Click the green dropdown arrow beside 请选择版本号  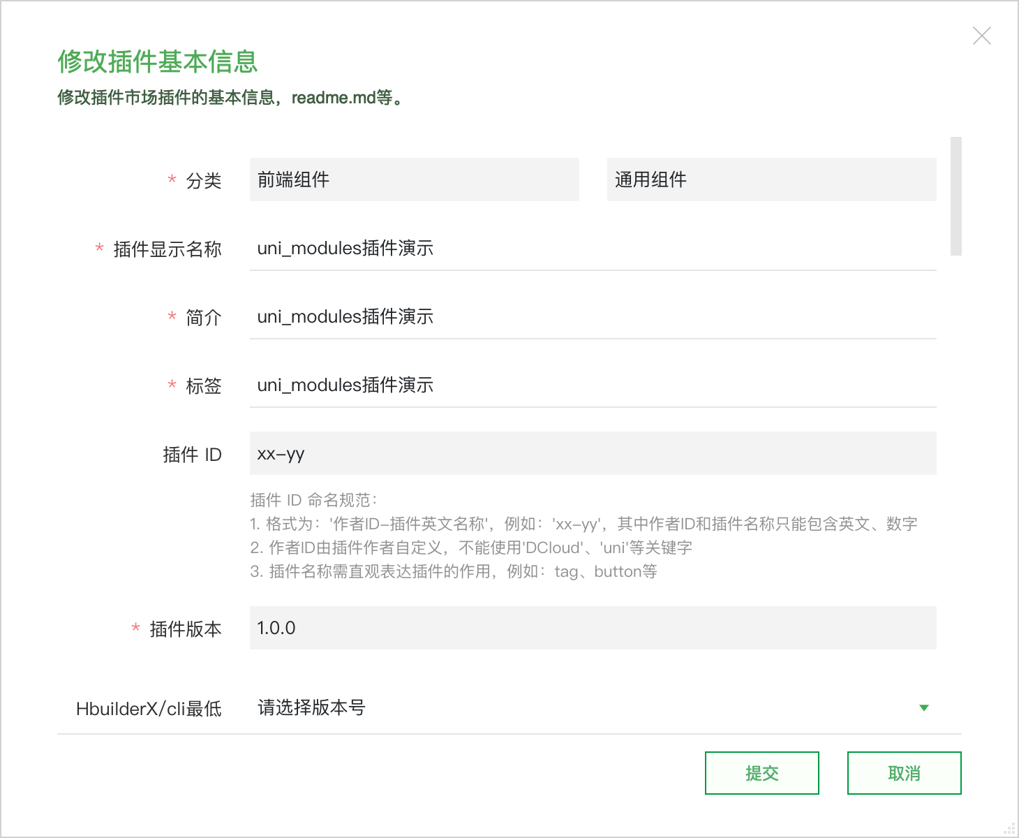coord(923,707)
